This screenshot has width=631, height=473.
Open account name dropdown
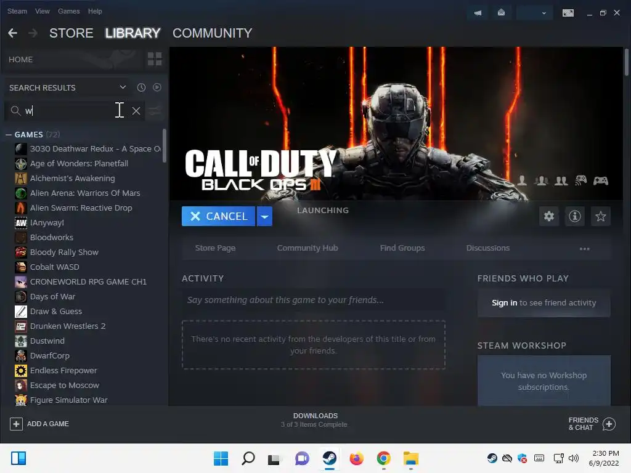click(x=534, y=13)
